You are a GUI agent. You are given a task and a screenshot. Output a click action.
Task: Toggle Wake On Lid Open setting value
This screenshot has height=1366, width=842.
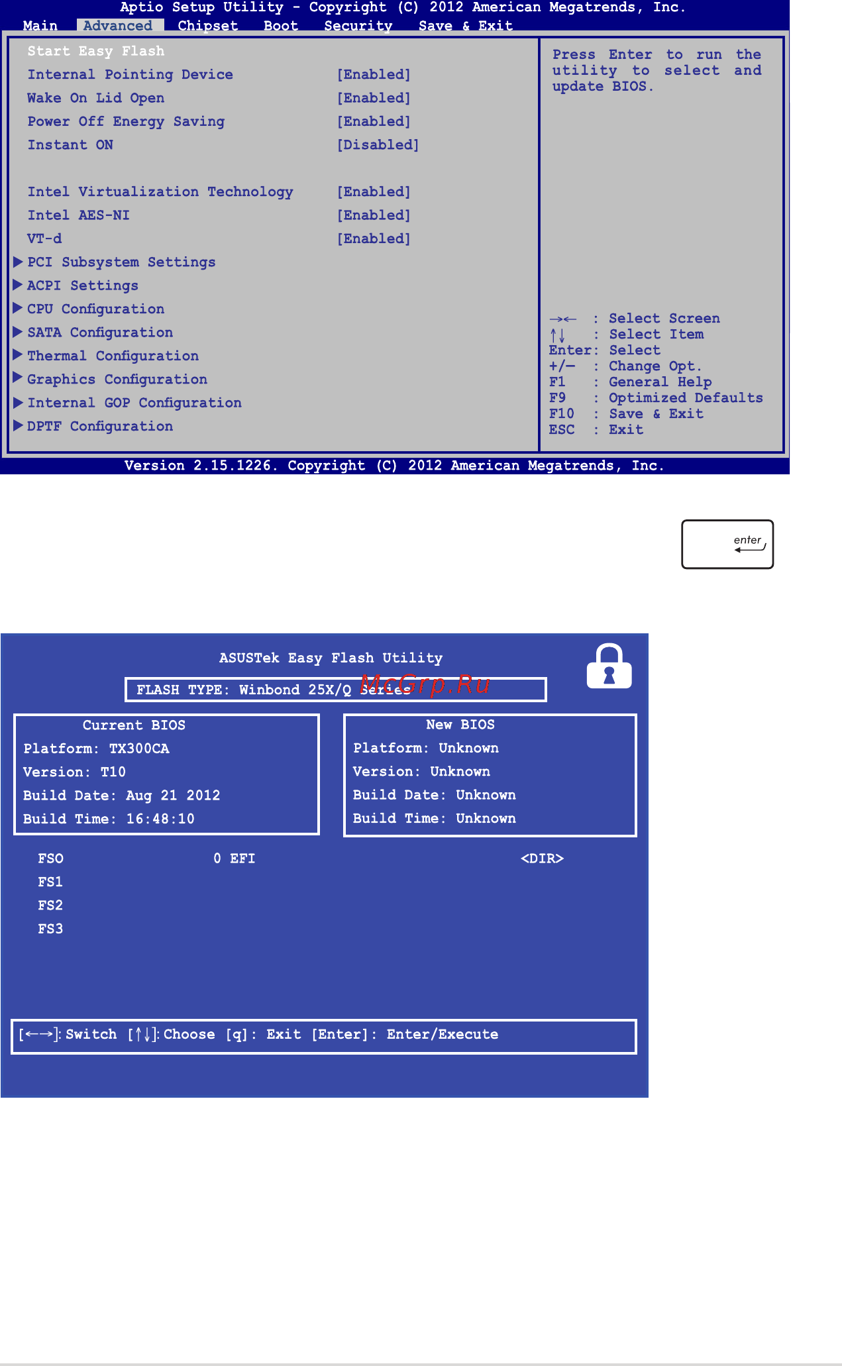[x=374, y=98]
